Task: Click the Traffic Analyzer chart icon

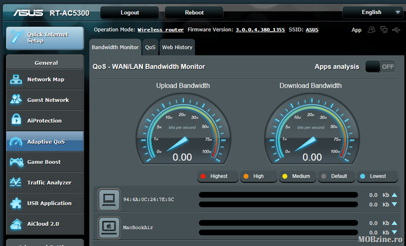Action: pyautogui.click(x=16, y=182)
